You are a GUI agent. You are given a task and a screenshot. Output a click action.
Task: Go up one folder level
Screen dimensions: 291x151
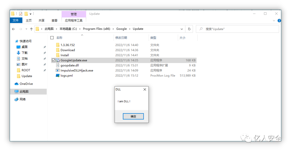[x=31, y=29]
